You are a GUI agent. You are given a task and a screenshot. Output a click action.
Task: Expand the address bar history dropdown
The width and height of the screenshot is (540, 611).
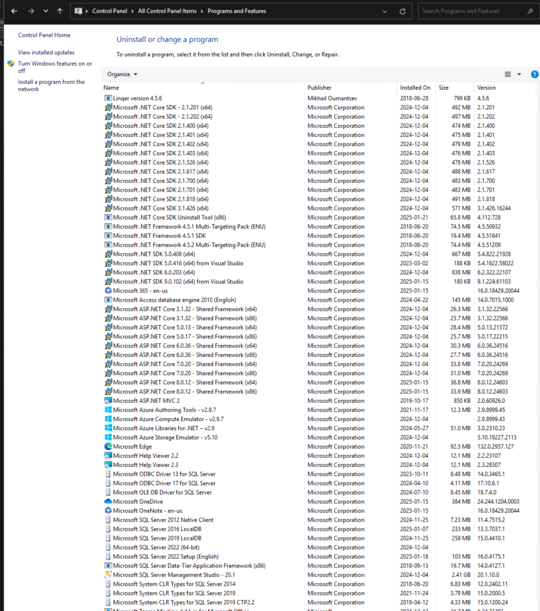coord(385,11)
